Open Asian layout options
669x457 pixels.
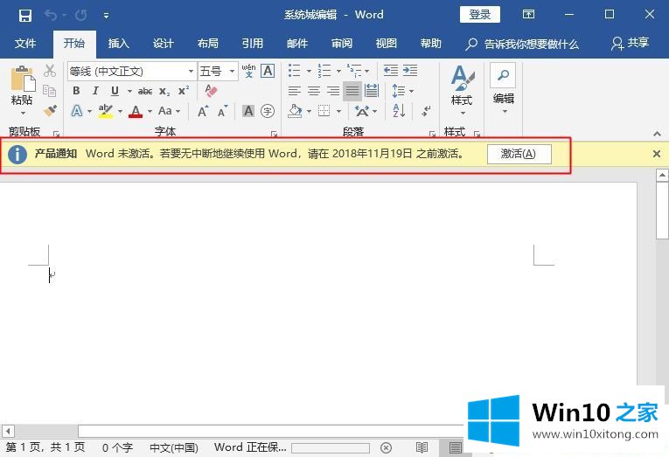[366, 111]
